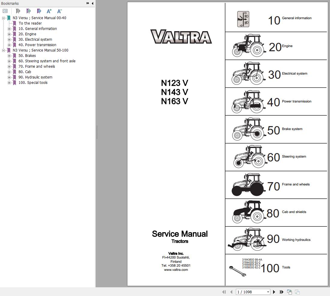The height and width of the screenshot is (296, 330).
Task: Expand the '50. Brakes' bookmark node
Action: 9,55
